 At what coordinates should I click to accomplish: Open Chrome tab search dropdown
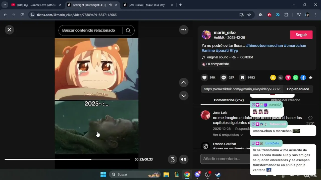[5, 5]
